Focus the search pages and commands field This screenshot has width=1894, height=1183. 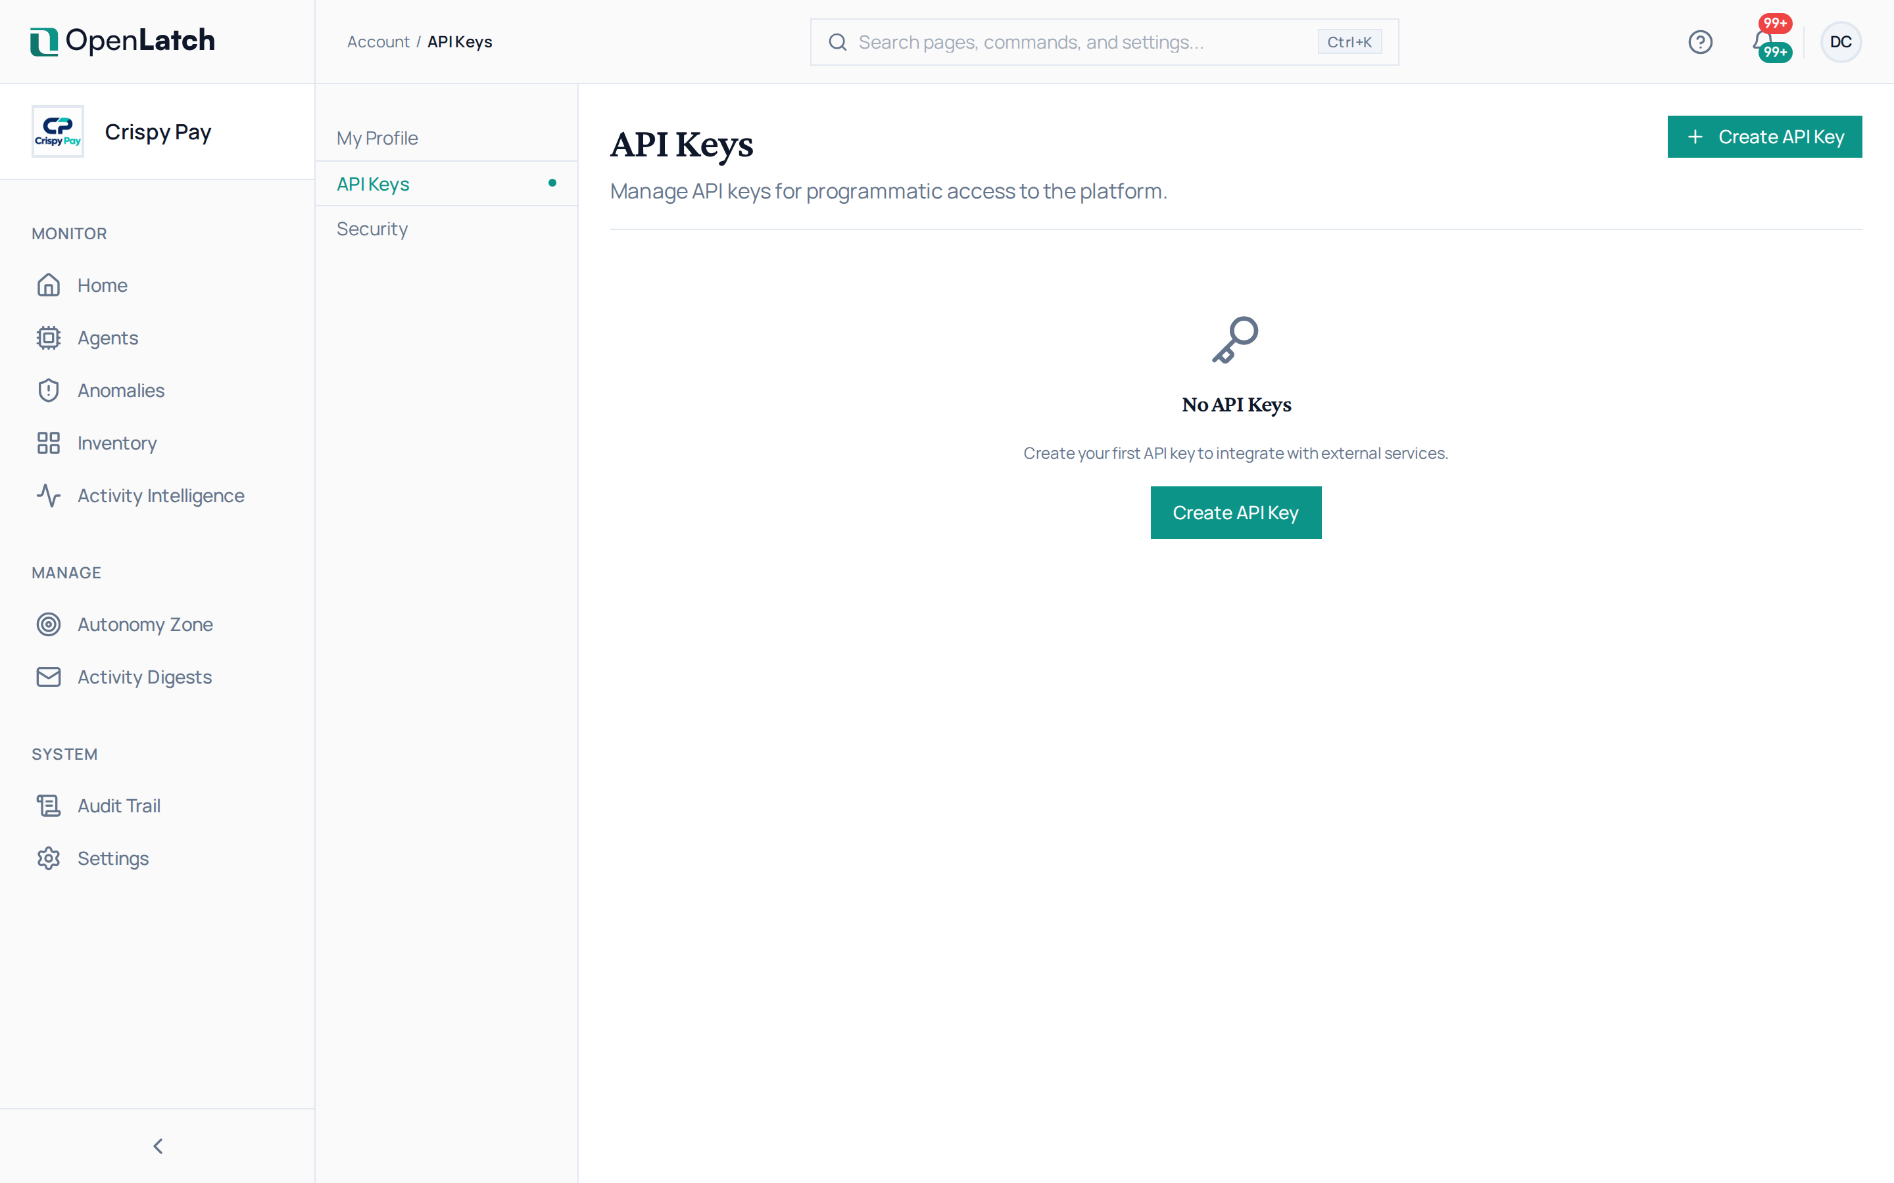tap(1104, 41)
